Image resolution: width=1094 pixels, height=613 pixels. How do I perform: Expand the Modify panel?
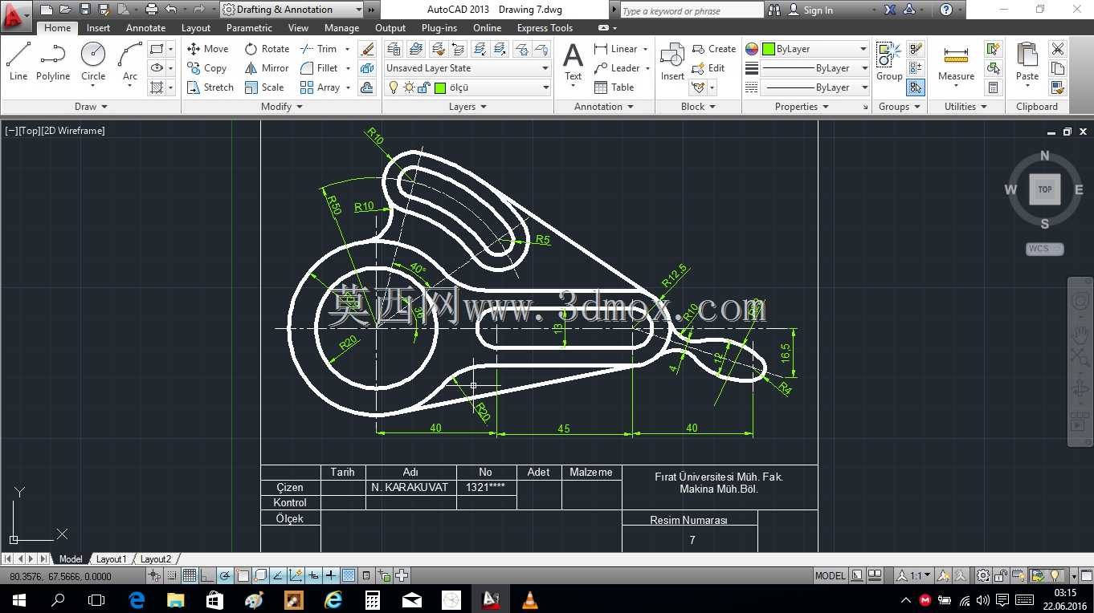(x=281, y=107)
